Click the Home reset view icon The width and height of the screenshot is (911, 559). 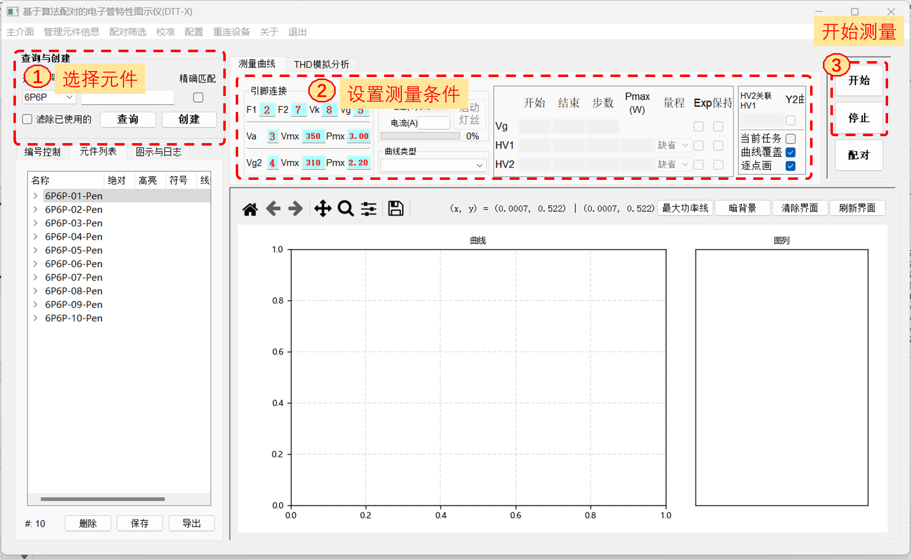point(250,209)
